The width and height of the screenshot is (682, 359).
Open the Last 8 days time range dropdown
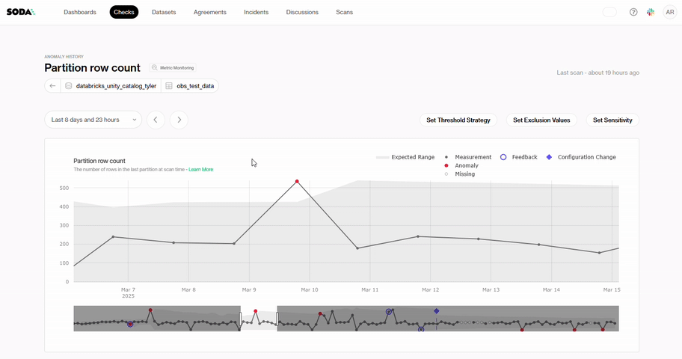(93, 120)
